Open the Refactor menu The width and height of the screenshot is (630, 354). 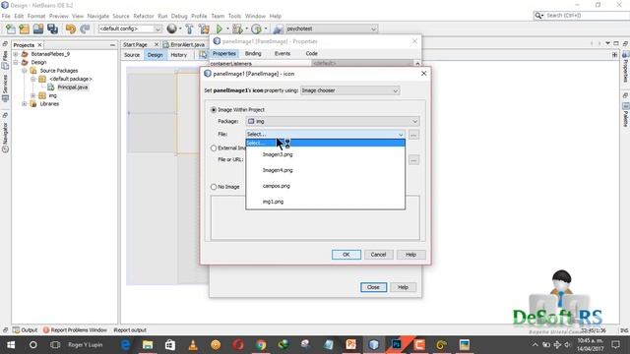pyautogui.click(x=144, y=16)
